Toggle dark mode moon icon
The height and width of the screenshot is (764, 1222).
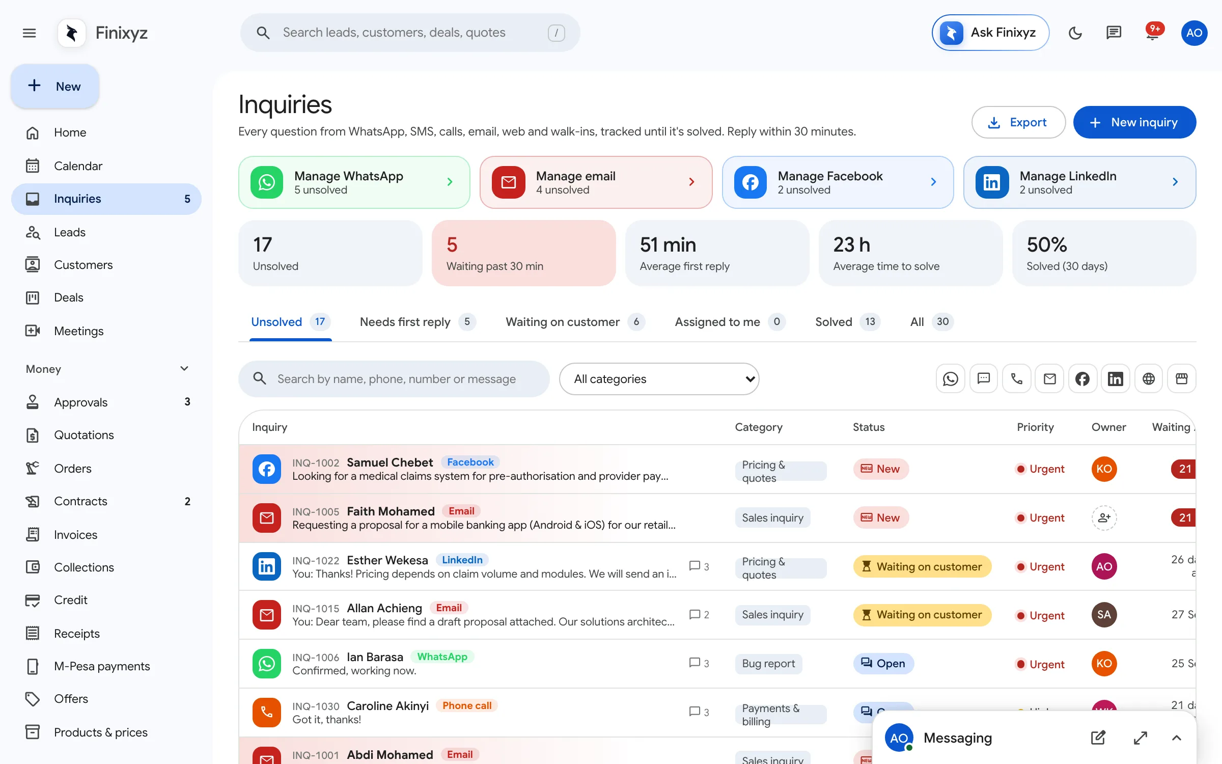pyautogui.click(x=1075, y=33)
